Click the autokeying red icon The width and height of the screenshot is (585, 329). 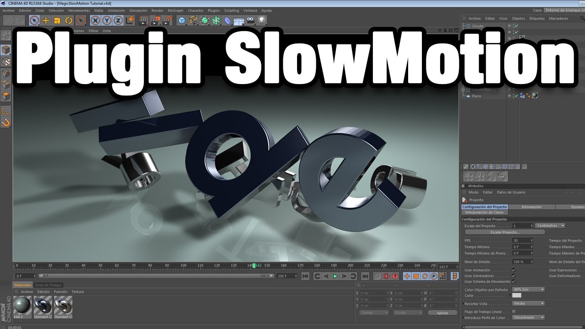(386, 276)
